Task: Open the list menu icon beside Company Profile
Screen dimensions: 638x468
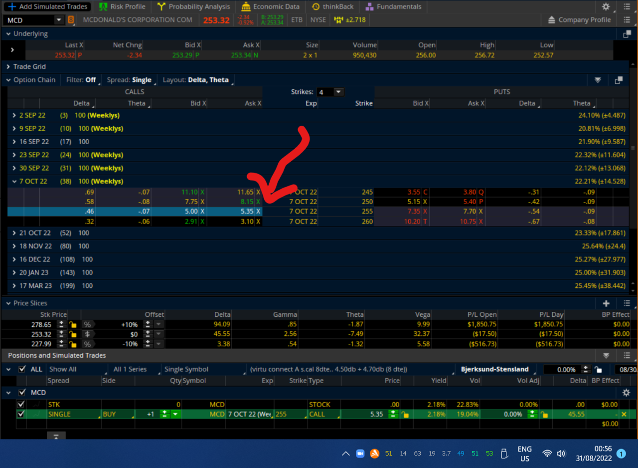Action: [627, 20]
